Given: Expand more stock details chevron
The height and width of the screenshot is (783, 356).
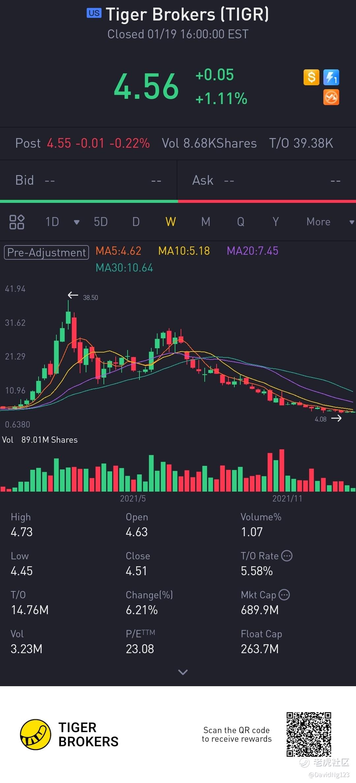Looking at the screenshot, I should 183,672.
